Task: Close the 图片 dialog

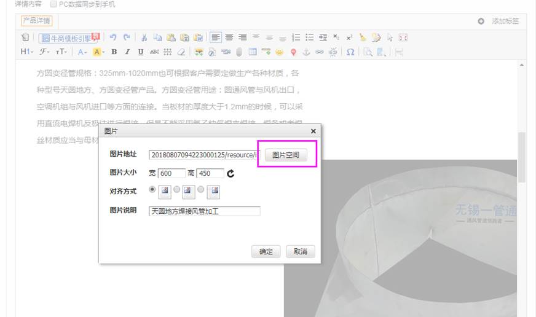Action: point(313,131)
